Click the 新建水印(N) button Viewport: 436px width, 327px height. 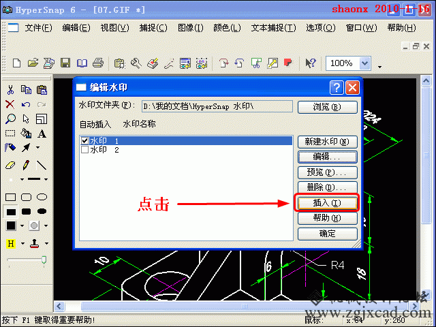tap(327, 142)
